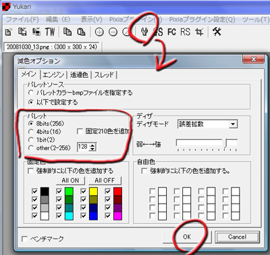
Task: Open settings with hammer and wrench icon
Action: pyautogui.click(x=217, y=32)
